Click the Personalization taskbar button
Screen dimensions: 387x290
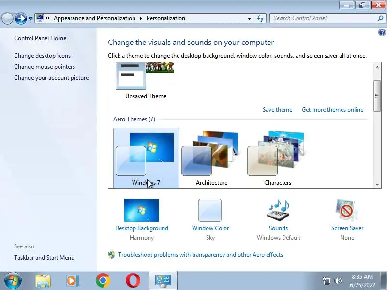point(163,281)
